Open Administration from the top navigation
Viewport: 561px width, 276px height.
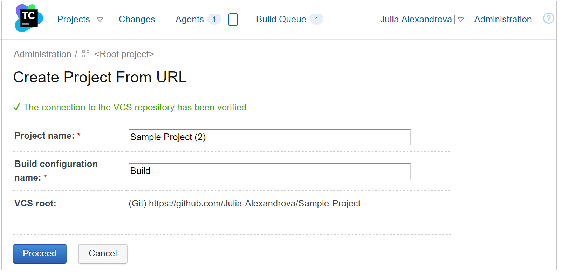tap(503, 20)
